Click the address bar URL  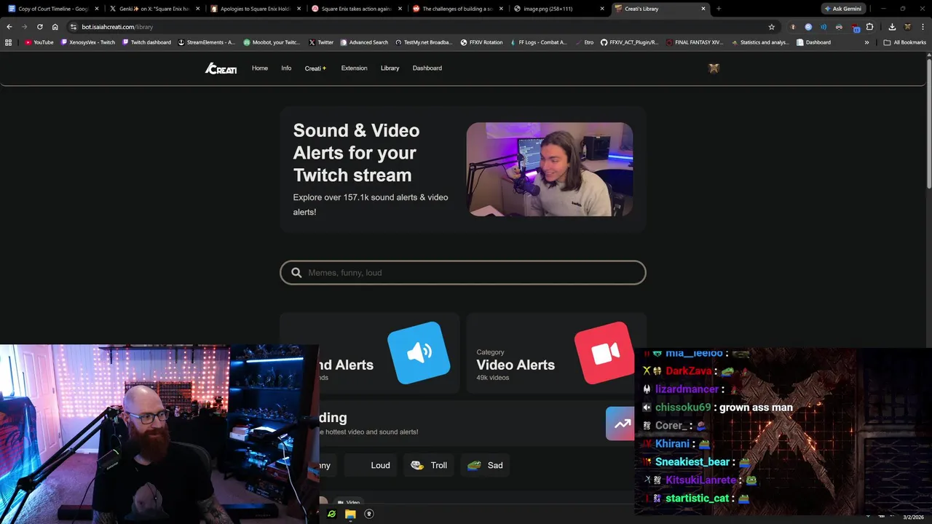[117, 27]
